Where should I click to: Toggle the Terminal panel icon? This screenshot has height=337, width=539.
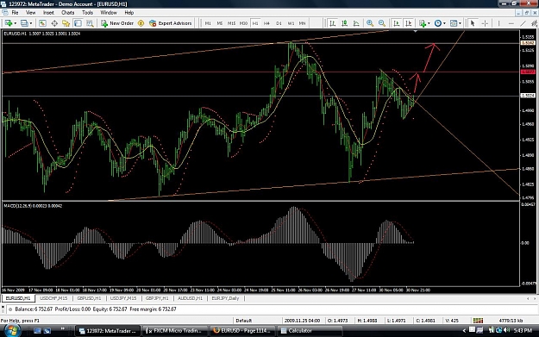[78, 23]
